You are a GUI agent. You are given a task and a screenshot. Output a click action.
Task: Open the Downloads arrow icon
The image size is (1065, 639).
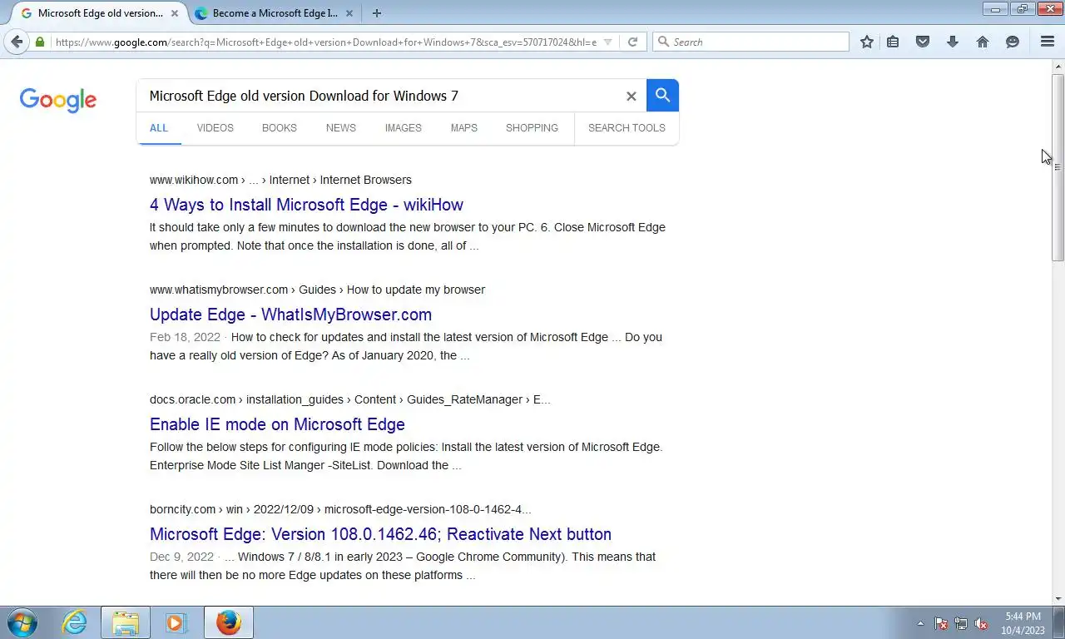click(953, 42)
